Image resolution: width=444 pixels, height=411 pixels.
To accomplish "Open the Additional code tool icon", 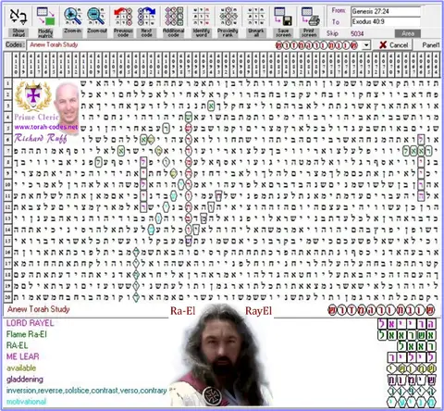I will pos(174,17).
